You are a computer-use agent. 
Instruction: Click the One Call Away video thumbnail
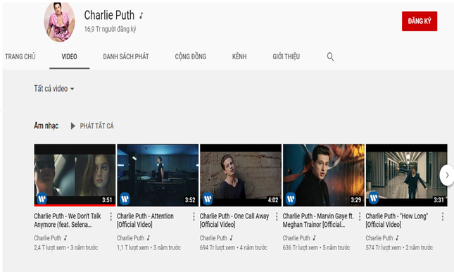pyautogui.click(x=241, y=175)
